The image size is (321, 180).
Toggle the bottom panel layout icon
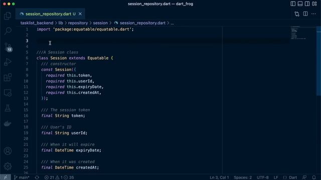[x=300, y=3]
